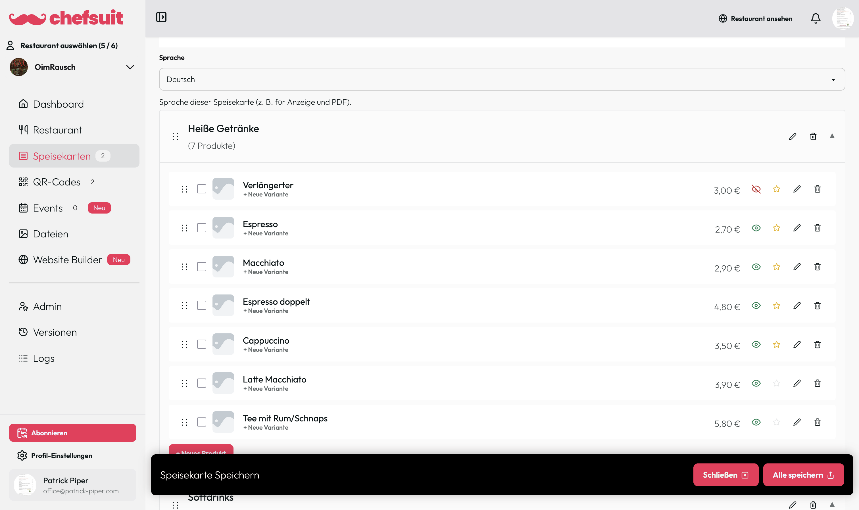Image resolution: width=859 pixels, height=510 pixels.
Task: Mark Latte Macchiato as favorite
Action: click(776, 383)
